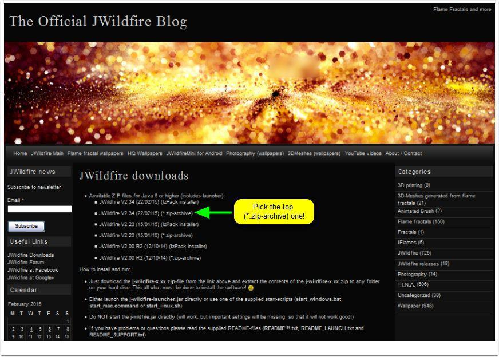Image resolution: width=499 pixels, height=357 pixels.
Task: Open T.I.N.A. (606) category
Action: (x=413, y=285)
